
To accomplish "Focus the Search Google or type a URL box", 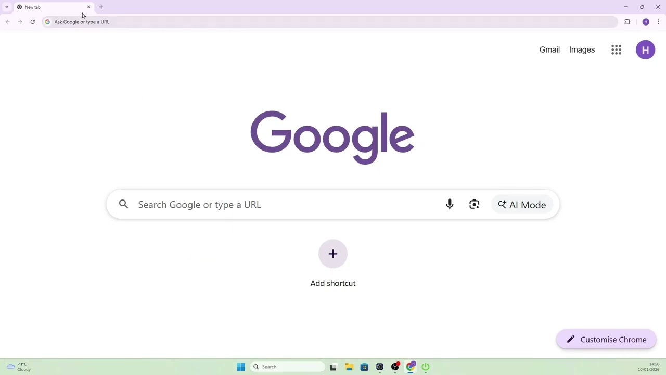I will pos(333,205).
